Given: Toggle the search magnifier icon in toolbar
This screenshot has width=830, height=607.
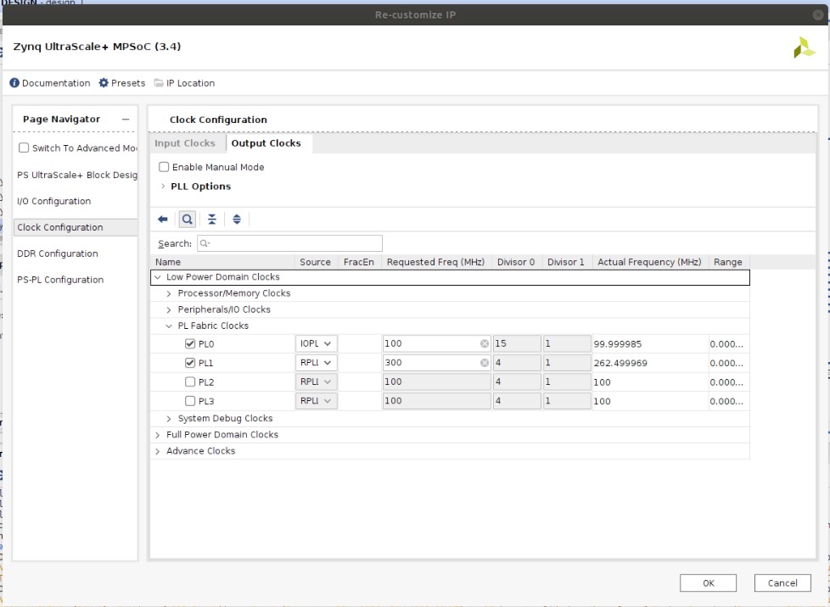Looking at the screenshot, I should pyautogui.click(x=188, y=219).
